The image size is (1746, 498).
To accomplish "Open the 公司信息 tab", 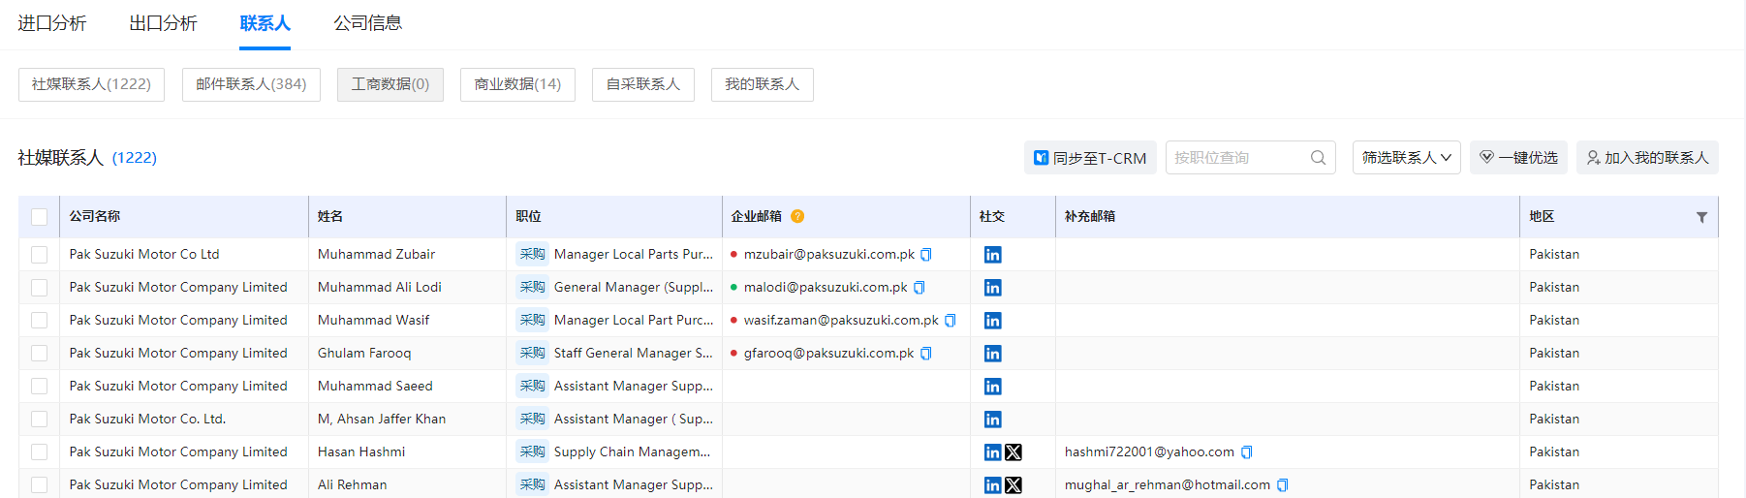I will 367,23.
